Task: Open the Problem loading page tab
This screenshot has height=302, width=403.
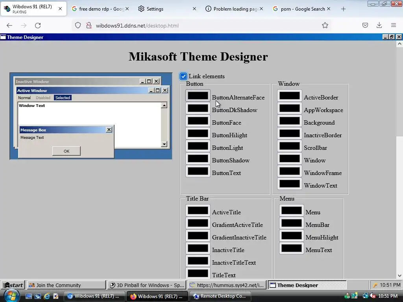Action: (234, 9)
